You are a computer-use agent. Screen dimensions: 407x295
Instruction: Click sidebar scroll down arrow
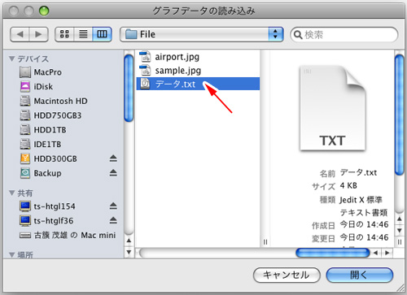click(x=129, y=253)
